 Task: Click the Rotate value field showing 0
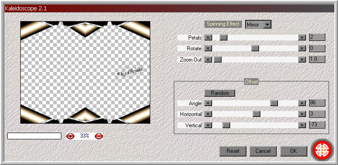point(317,48)
